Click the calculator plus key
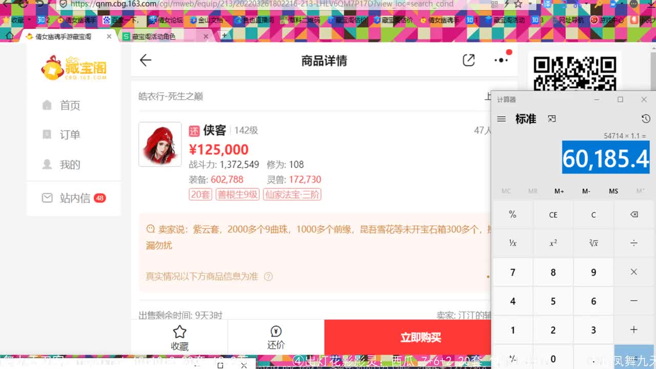The height and width of the screenshot is (369, 656). [634, 330]
